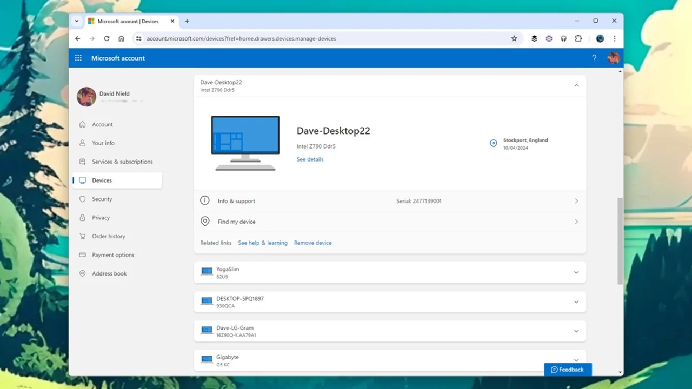Image resolution: width=692 pixels, height=389 pixels.
Task: Open Chrome three-dot menu
Action: point(614,38)
